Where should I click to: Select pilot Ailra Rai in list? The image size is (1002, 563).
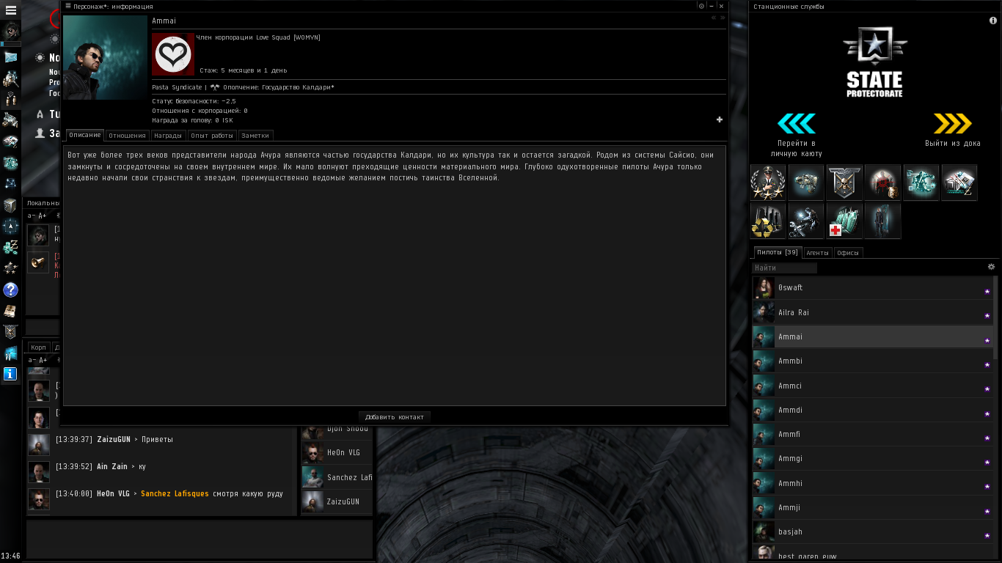[x=872, y=312]
